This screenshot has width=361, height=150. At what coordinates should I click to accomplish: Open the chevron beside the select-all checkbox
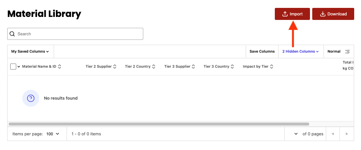click(x=19, y=67)
